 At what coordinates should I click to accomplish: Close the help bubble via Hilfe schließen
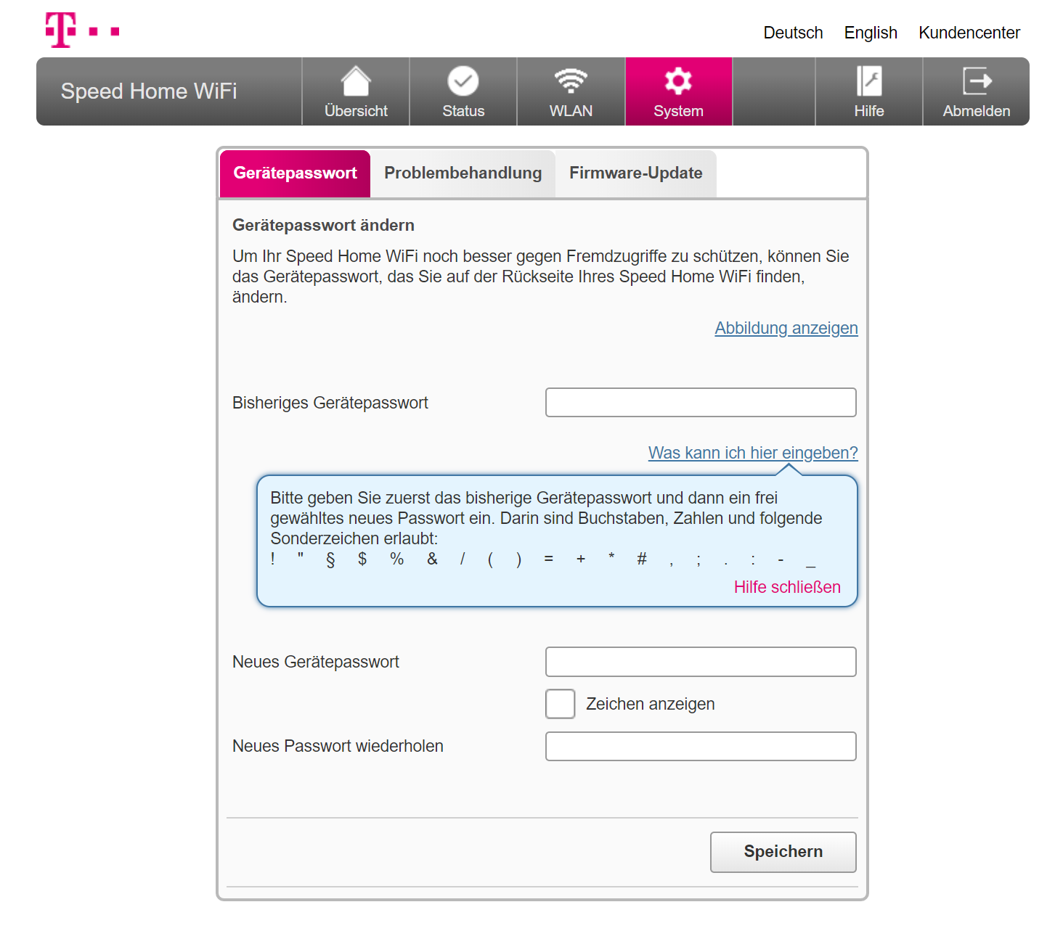[787, 587]
